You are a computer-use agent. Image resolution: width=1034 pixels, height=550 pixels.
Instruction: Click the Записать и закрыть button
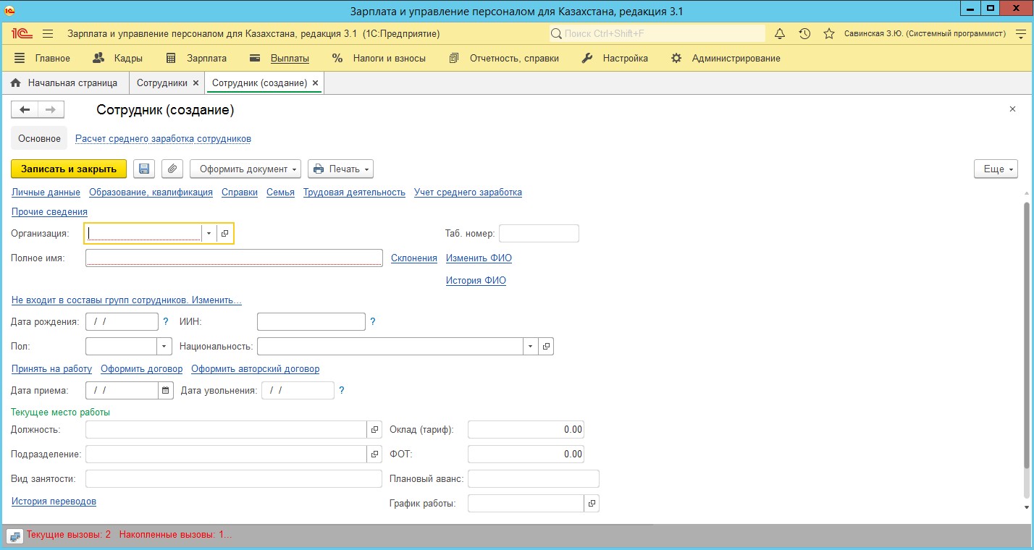click(x=69, y=169)
